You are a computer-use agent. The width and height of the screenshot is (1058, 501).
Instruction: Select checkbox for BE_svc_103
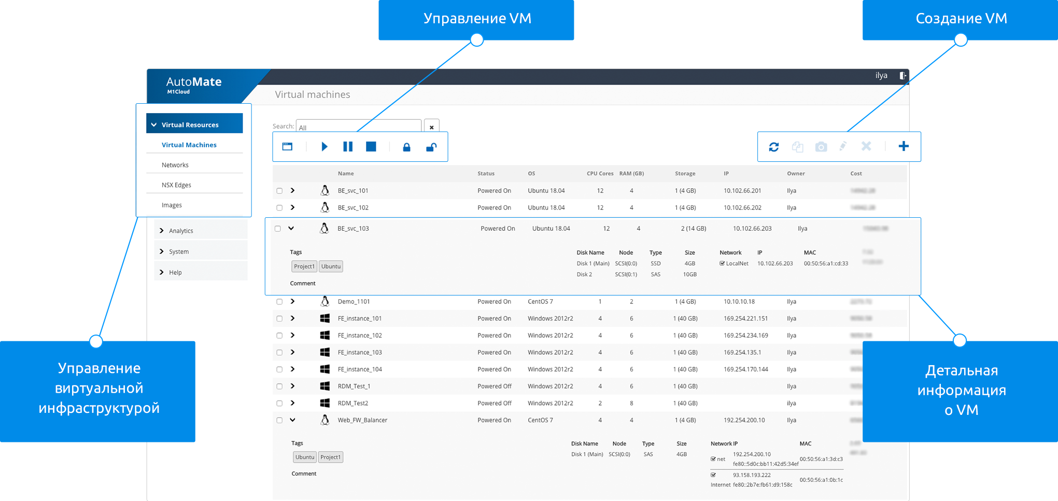tap(278, 229)
